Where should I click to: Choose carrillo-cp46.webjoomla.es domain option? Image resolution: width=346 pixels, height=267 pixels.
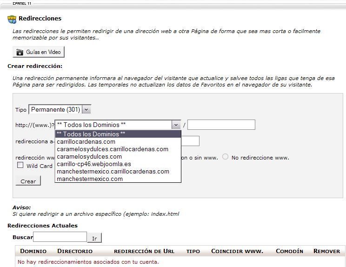(x=118, y=164)
